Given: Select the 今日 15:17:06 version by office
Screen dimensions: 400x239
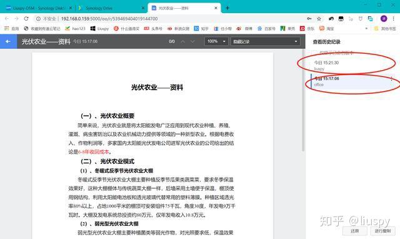Looking at the screenshot, I should coord(352,81).
